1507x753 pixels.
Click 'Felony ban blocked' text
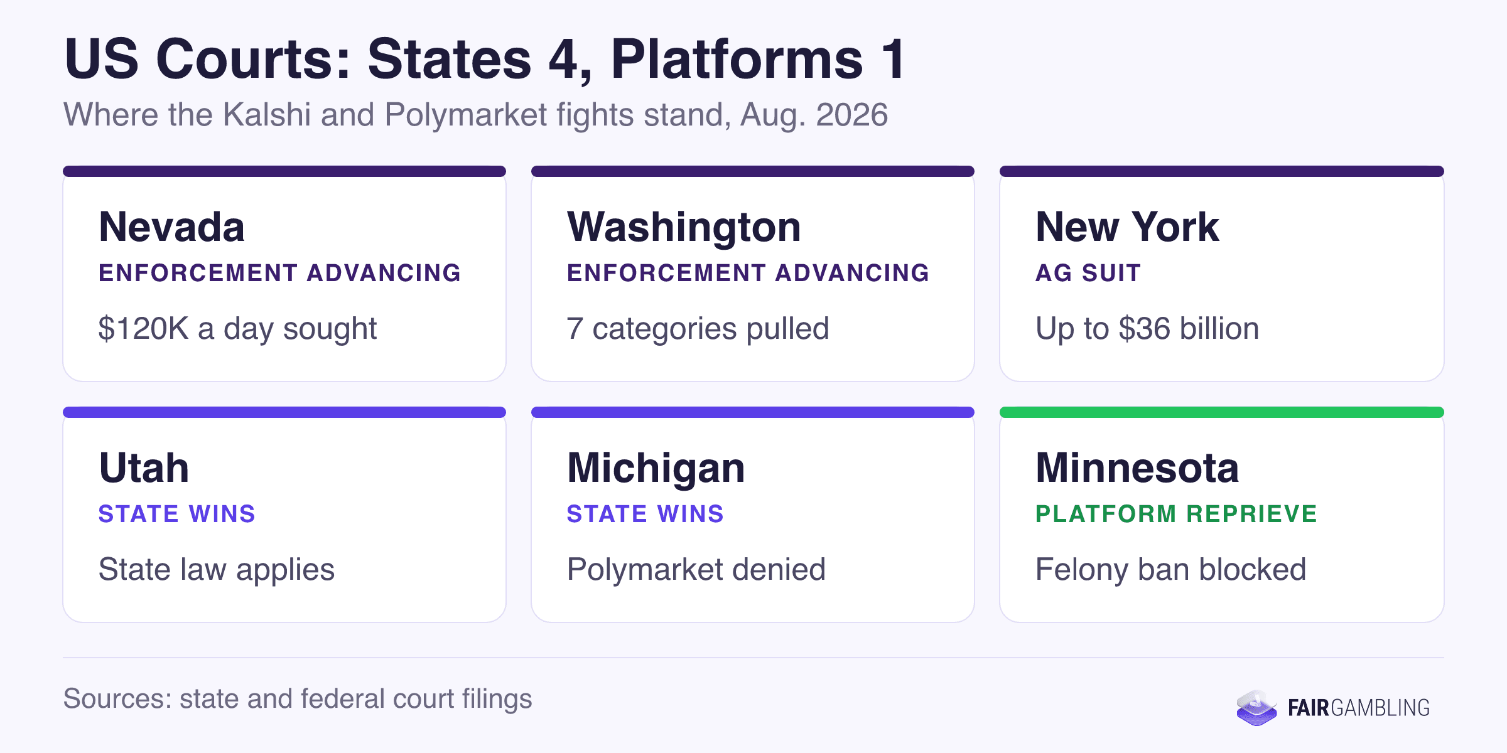1170,570
